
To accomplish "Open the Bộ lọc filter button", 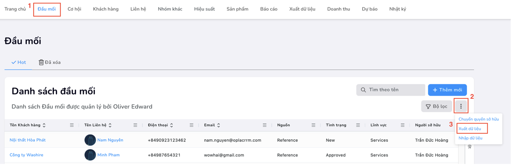I will tap(436, 106).
